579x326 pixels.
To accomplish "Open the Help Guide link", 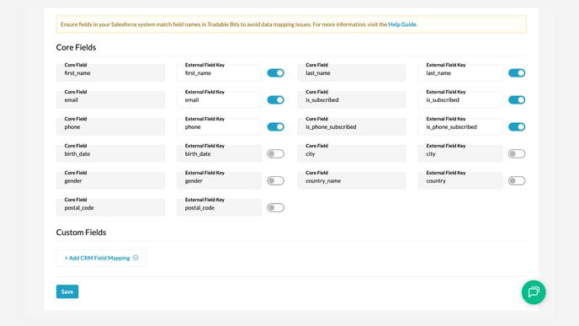I will 401,24.
